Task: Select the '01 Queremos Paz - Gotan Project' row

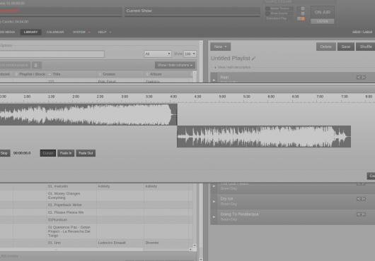Action: 96,231
